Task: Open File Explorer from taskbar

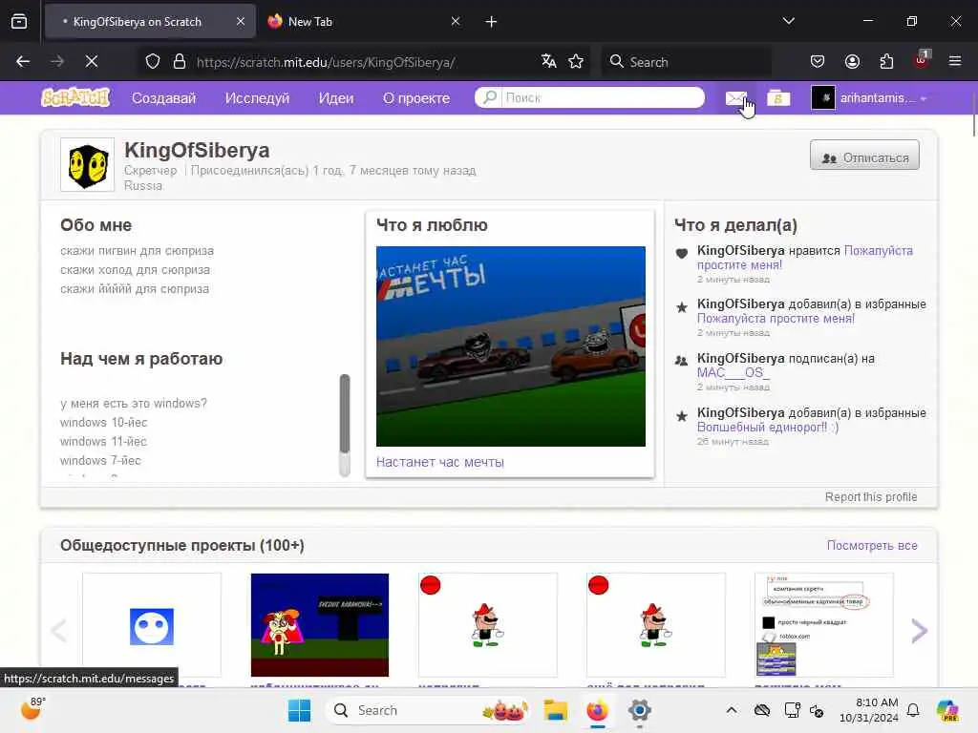Action: tap(555, 710)
